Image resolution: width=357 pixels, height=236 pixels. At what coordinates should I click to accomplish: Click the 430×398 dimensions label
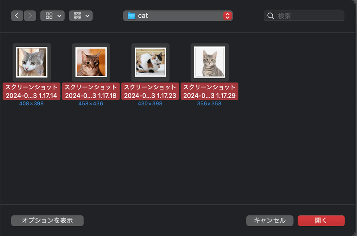pos(150,104)
